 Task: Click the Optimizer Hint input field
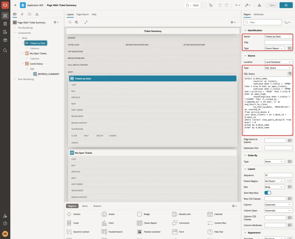[279, 148]
